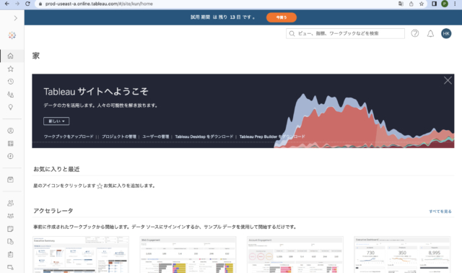Open Shared with Me icon in sidebar
The image size is (462, 273).
click(11, 95)
